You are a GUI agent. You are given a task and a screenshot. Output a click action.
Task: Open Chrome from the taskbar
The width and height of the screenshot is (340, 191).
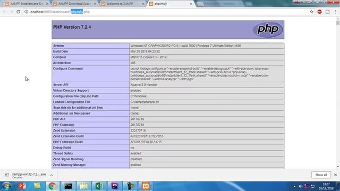[52, 186]
